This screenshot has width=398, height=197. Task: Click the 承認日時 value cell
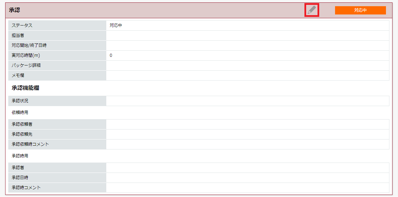247,178
